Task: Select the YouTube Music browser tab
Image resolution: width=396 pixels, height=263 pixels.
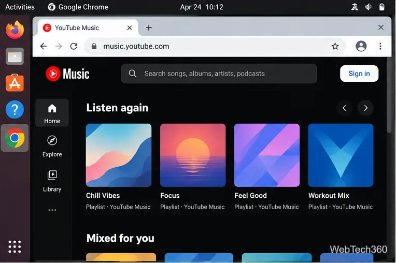Action: tap(88, 28)
